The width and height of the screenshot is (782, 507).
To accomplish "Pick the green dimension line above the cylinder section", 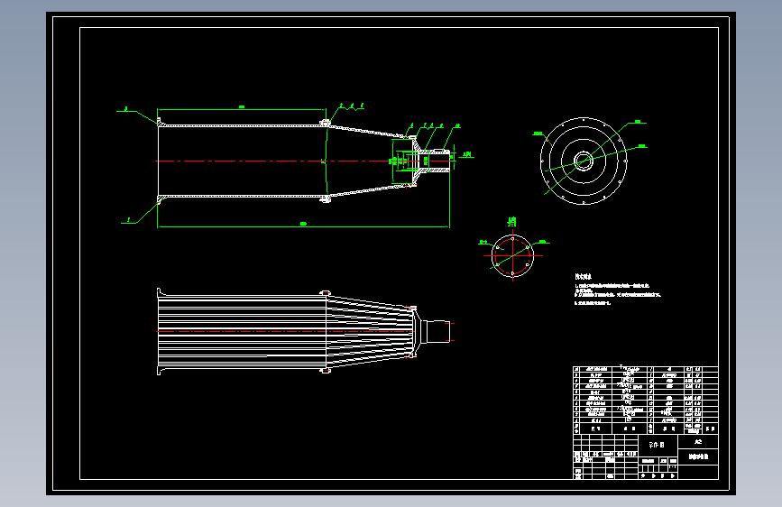I will (x=242, y=109).
